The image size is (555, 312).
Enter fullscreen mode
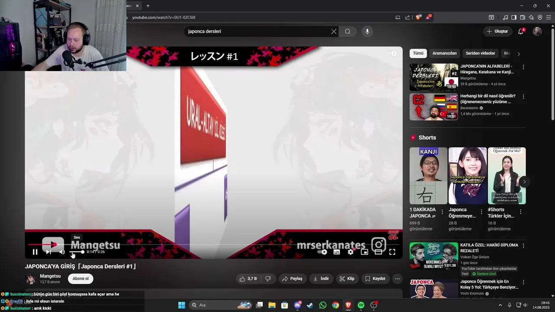pyautogui.click(x=392, y=252)
